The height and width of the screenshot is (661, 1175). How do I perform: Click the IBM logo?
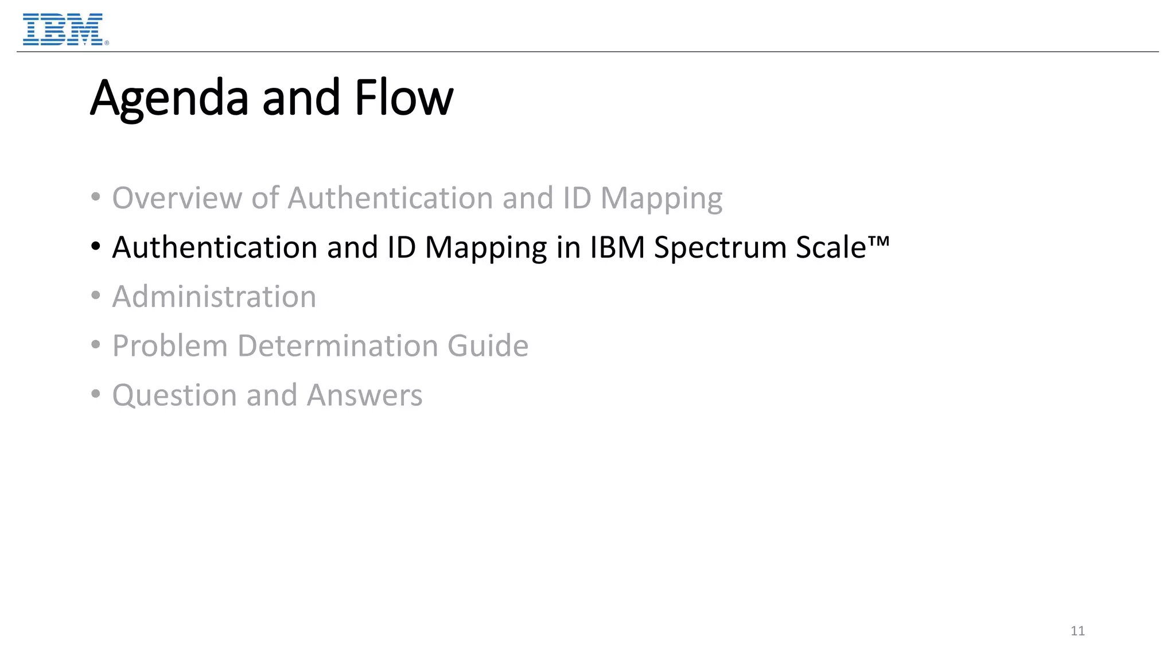point(63,29)
